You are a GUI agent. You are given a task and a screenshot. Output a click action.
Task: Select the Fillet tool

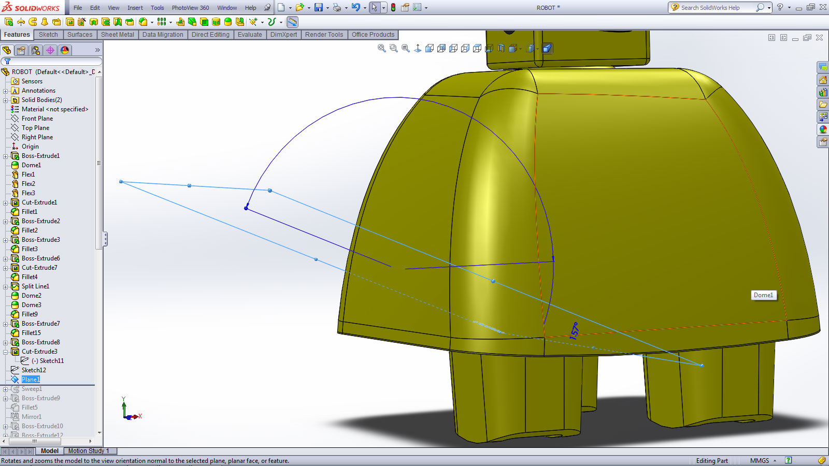click(143, 22)
